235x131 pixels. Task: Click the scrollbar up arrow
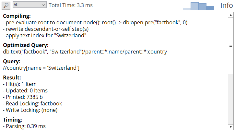pos(231,15)
